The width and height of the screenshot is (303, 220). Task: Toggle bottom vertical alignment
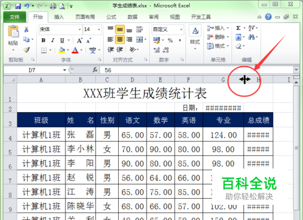(129, 30)
